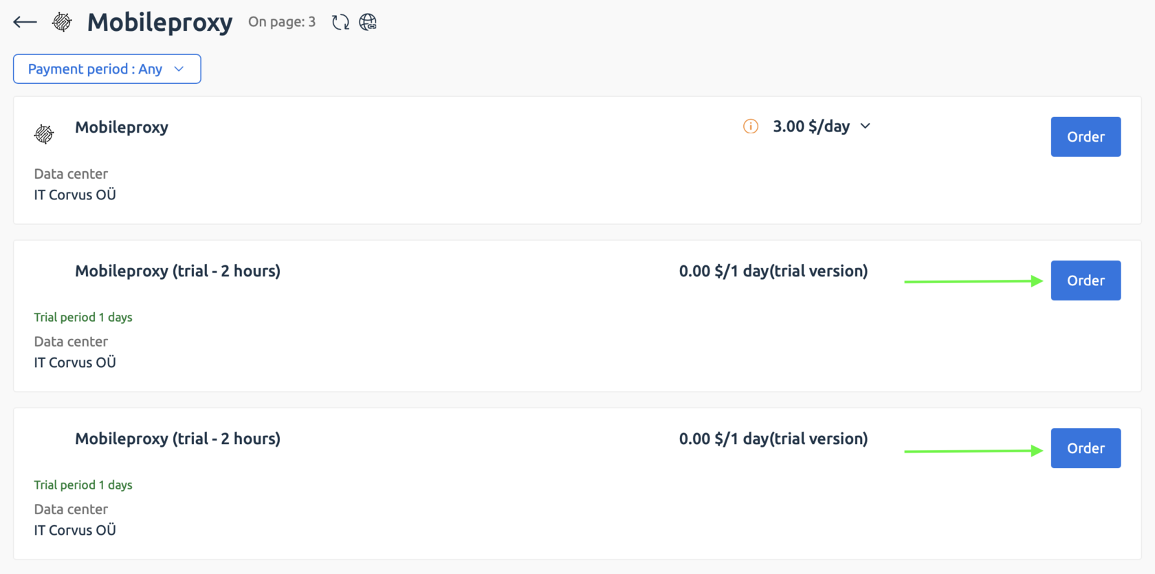The height and width of the screenshot is (574, 1155).
Task: Click the back arrow to return
Action: point(24,21)
